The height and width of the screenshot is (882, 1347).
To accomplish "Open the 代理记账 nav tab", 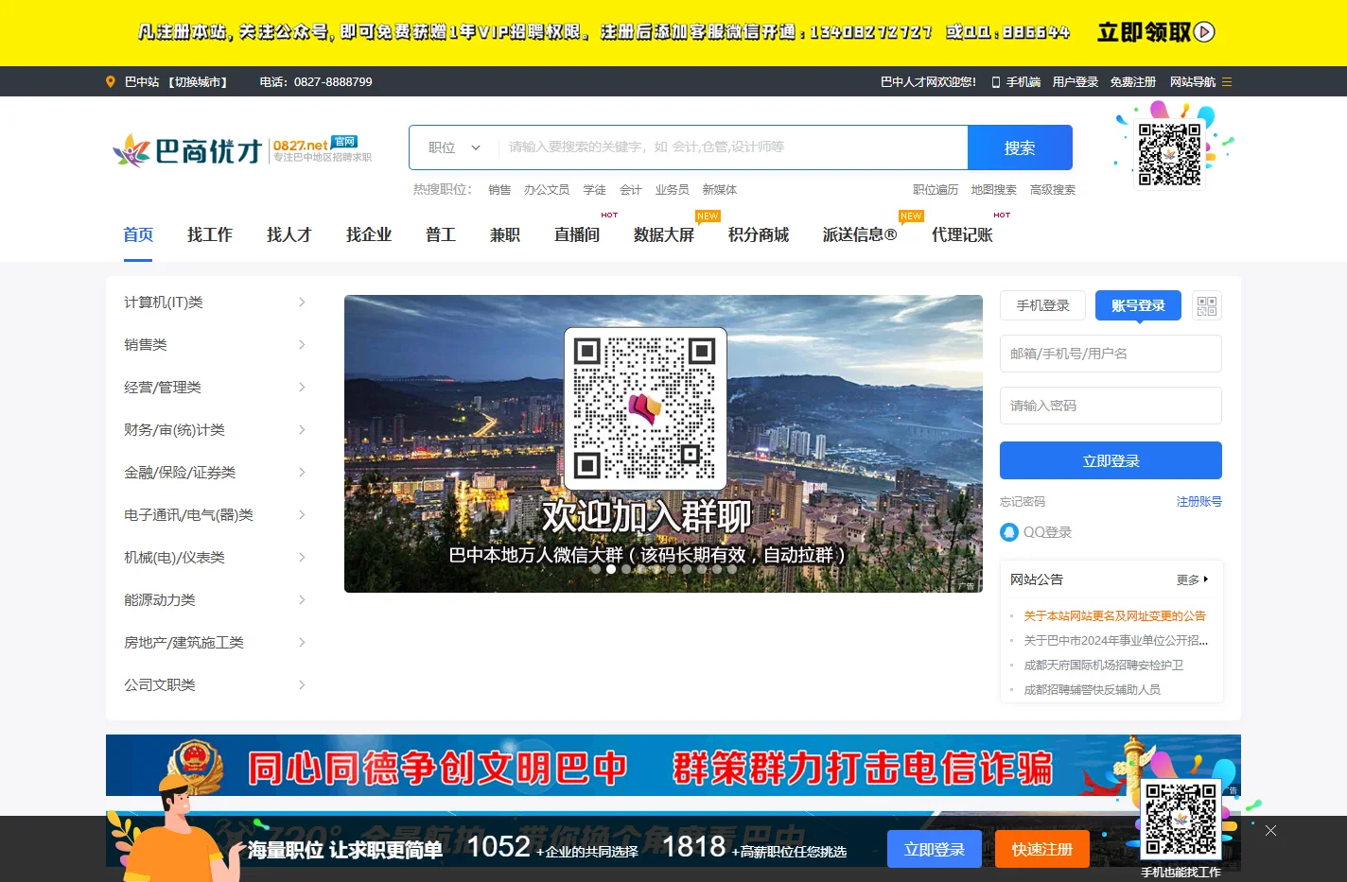I will coord(962,234).
